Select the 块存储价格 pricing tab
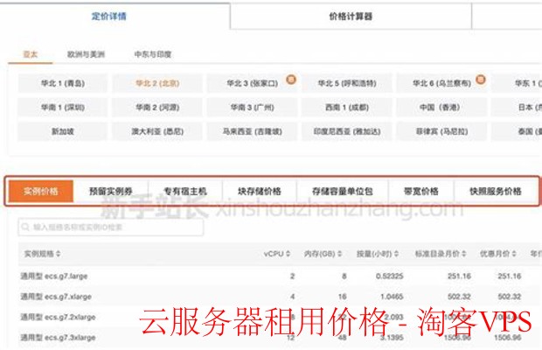Viewport: 542px width, 350px height. point(260,192)
